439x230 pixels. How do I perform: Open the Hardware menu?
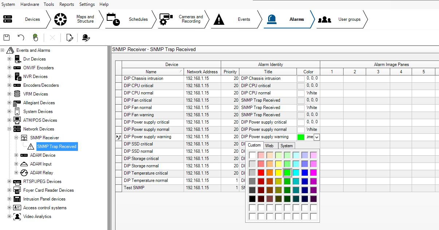(30, 4)
